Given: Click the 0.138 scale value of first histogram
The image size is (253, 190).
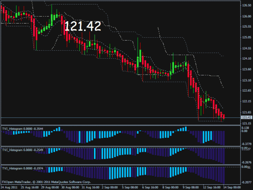Looking at the screenshot, I should tap(244, 128).
